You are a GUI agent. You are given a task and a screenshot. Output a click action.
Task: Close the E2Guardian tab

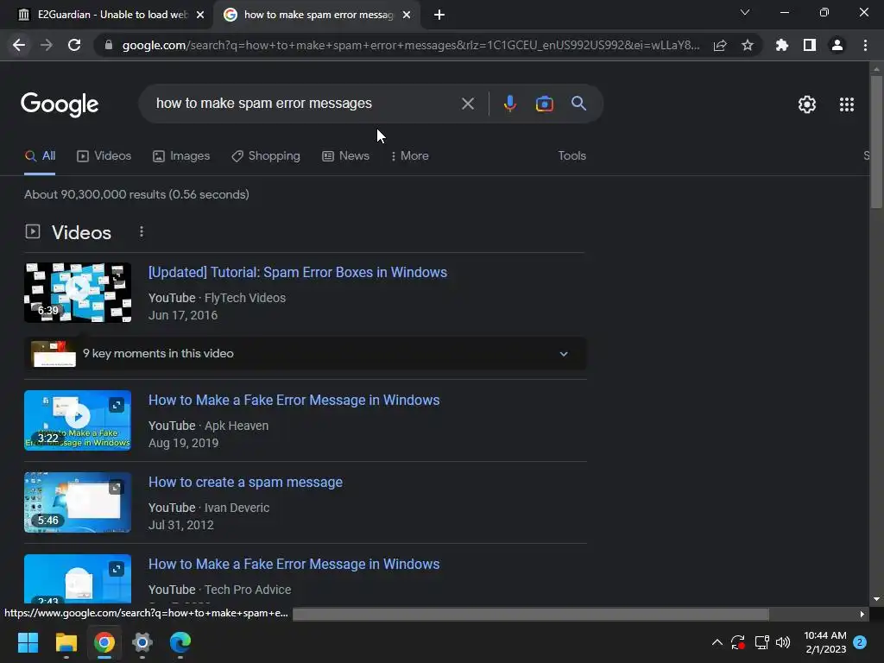point(200,16)
